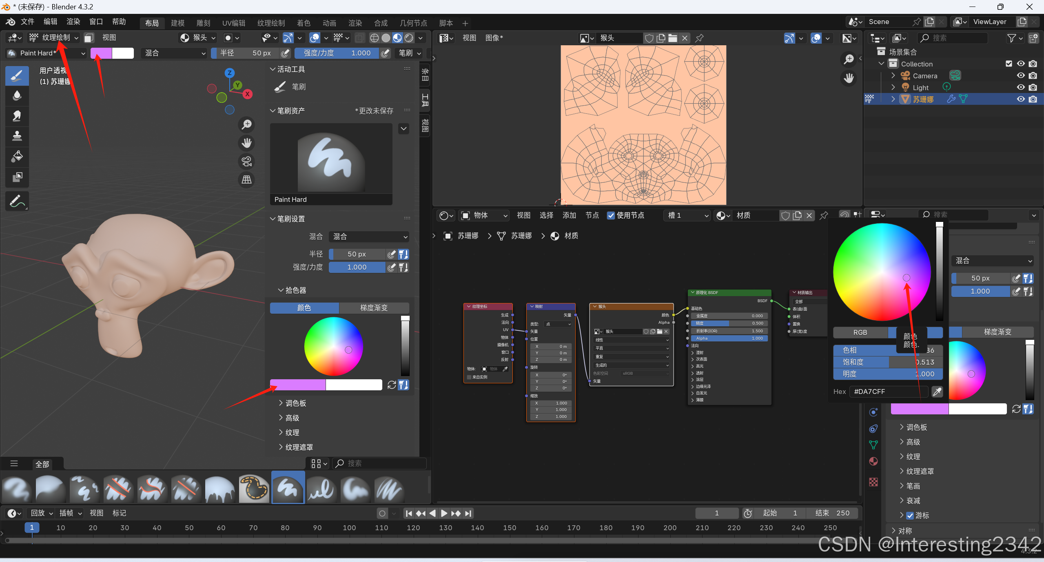Toggle the 游标 checkbox

point(910,516)
